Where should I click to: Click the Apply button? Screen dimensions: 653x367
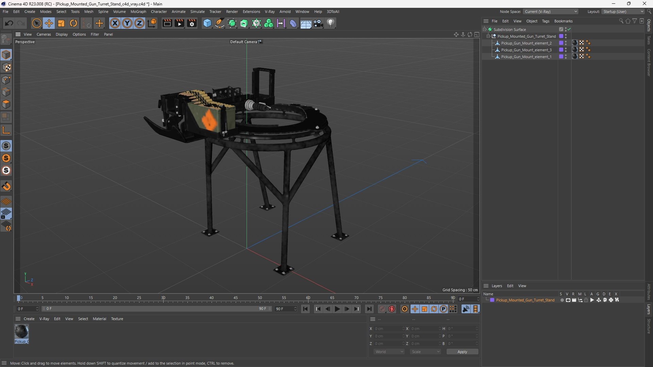[462, 352]
